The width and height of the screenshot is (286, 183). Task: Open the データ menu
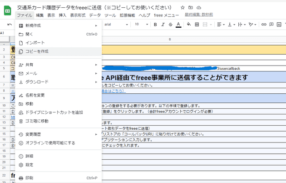[95, 15]
